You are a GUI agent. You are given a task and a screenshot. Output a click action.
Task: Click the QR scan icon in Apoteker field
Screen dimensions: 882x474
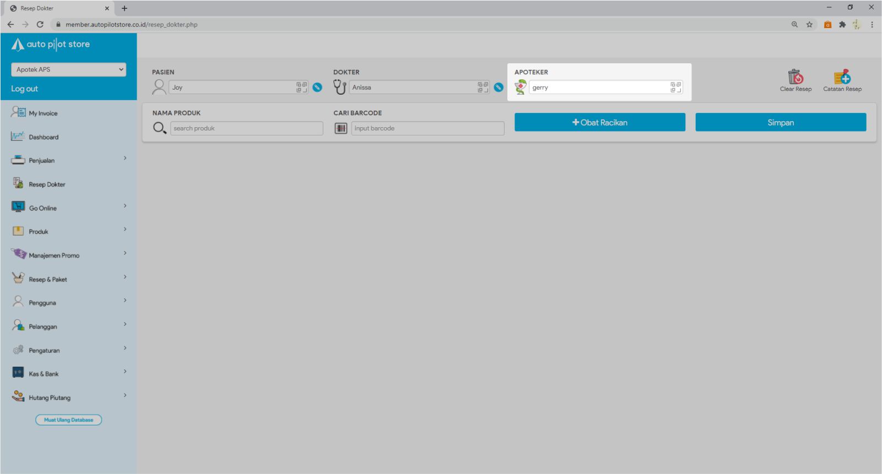pos(675,87)
